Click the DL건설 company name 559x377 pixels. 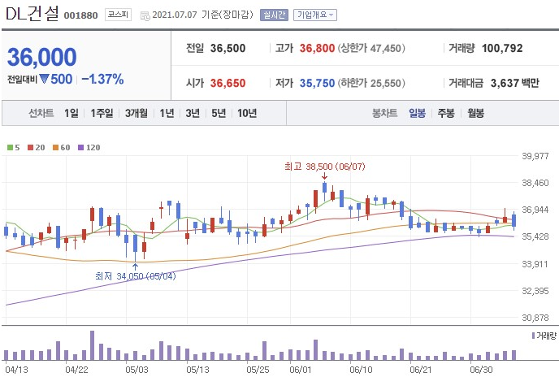tap(32, 14)
